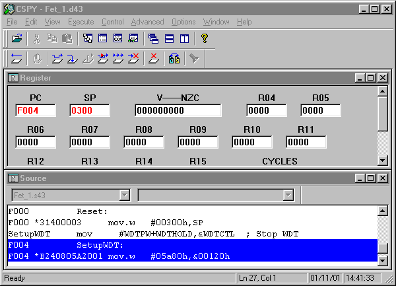Click the Cascade windows toolbar icon

point(153,38)
